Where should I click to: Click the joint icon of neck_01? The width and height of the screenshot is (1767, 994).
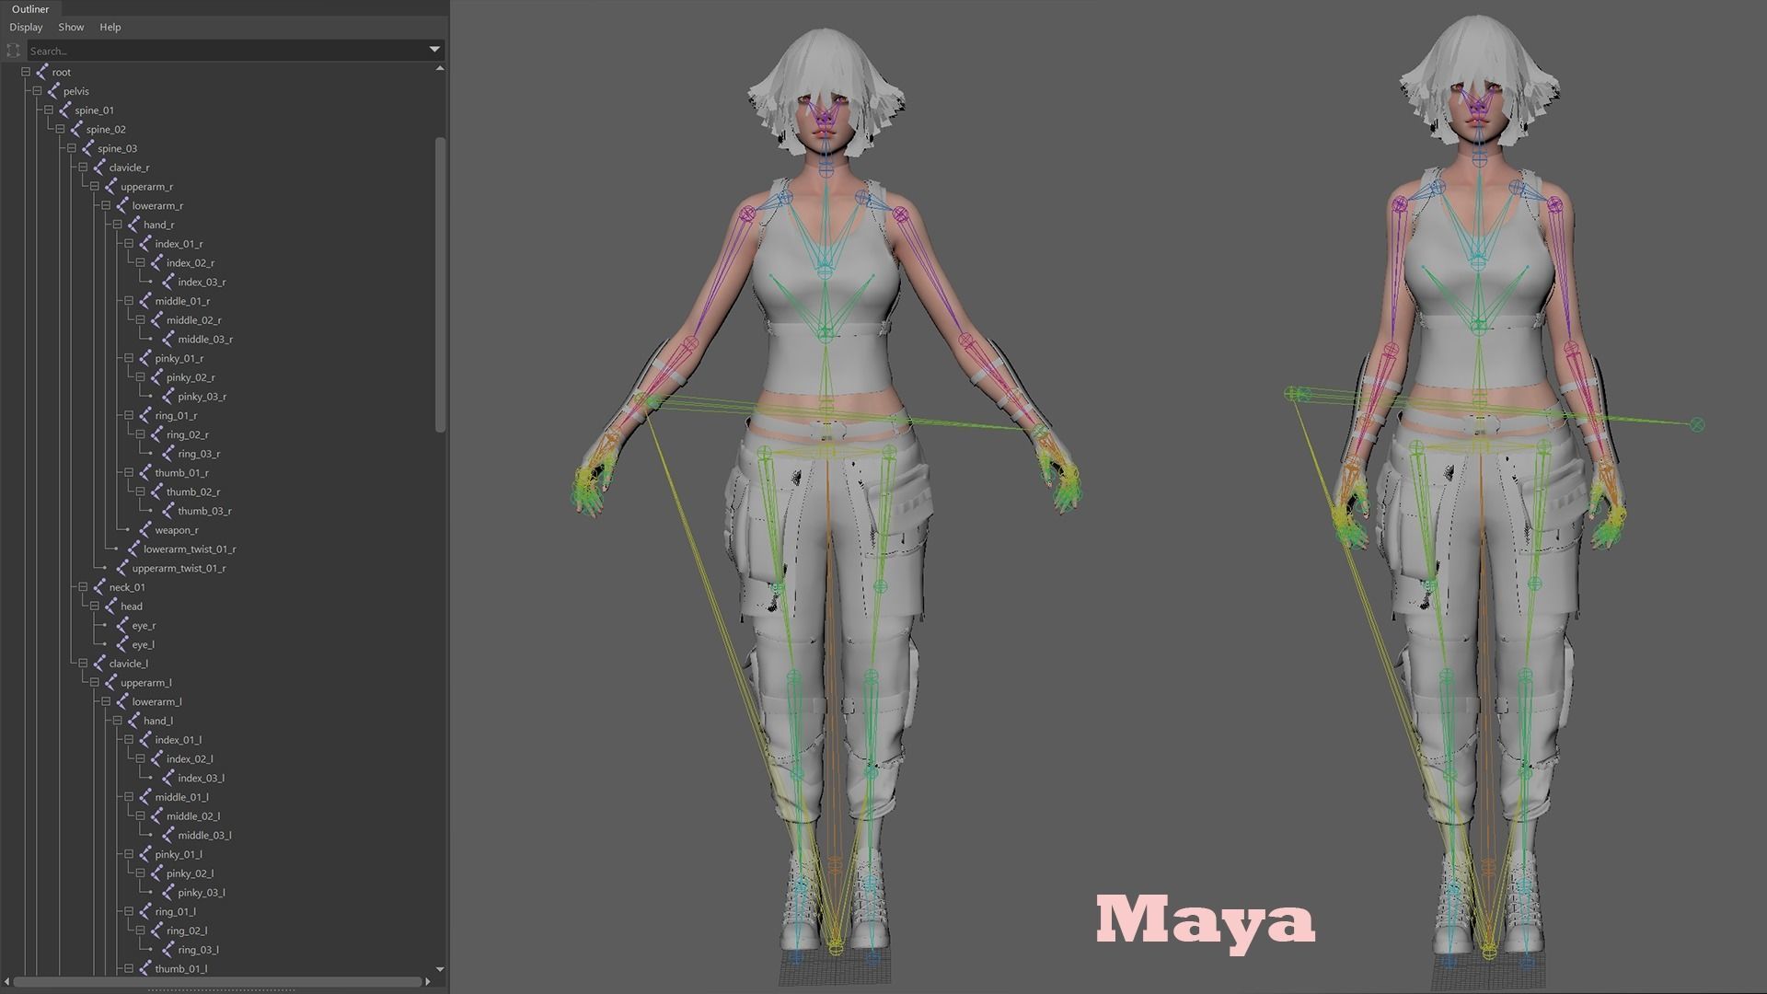(x=99, y=587)
